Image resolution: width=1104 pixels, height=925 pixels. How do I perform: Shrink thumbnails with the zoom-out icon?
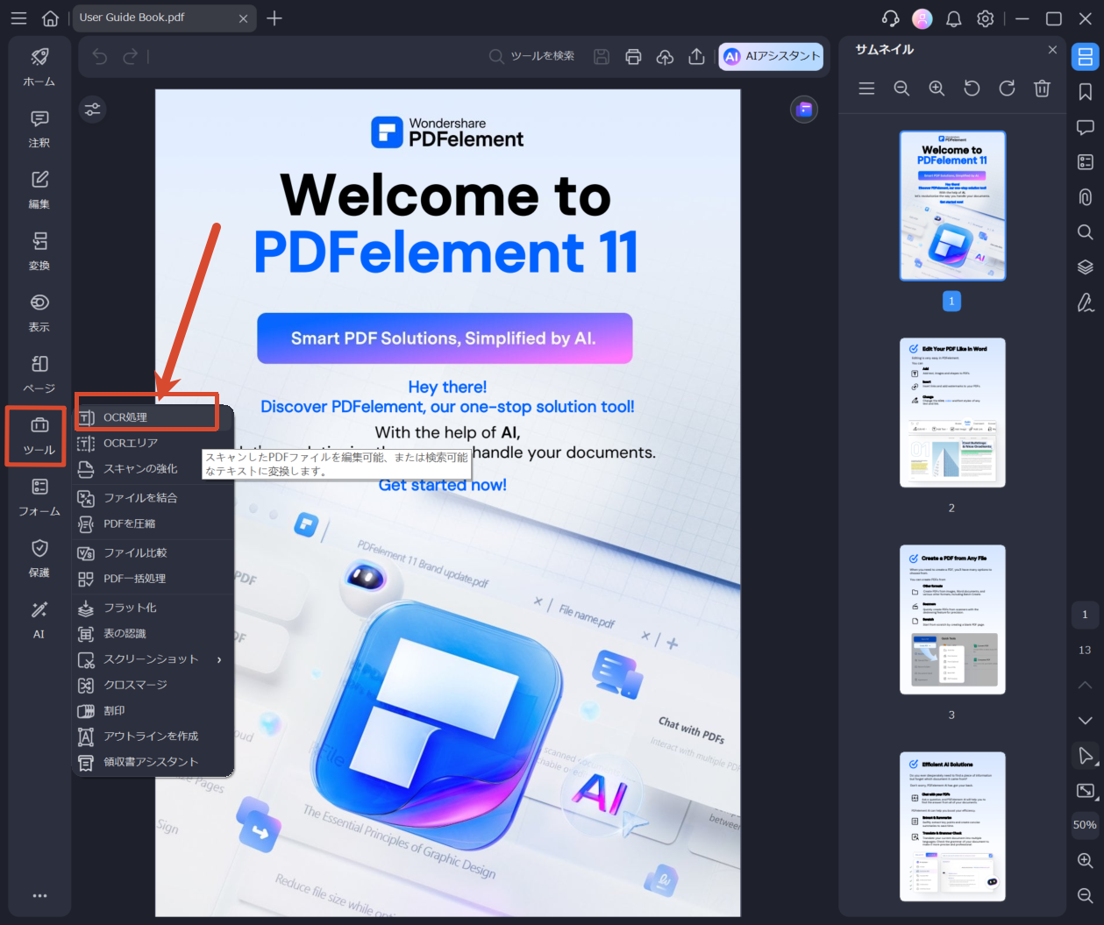click(x=901, y=89)
